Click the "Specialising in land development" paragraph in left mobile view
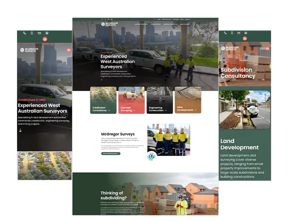 point(43,120)
